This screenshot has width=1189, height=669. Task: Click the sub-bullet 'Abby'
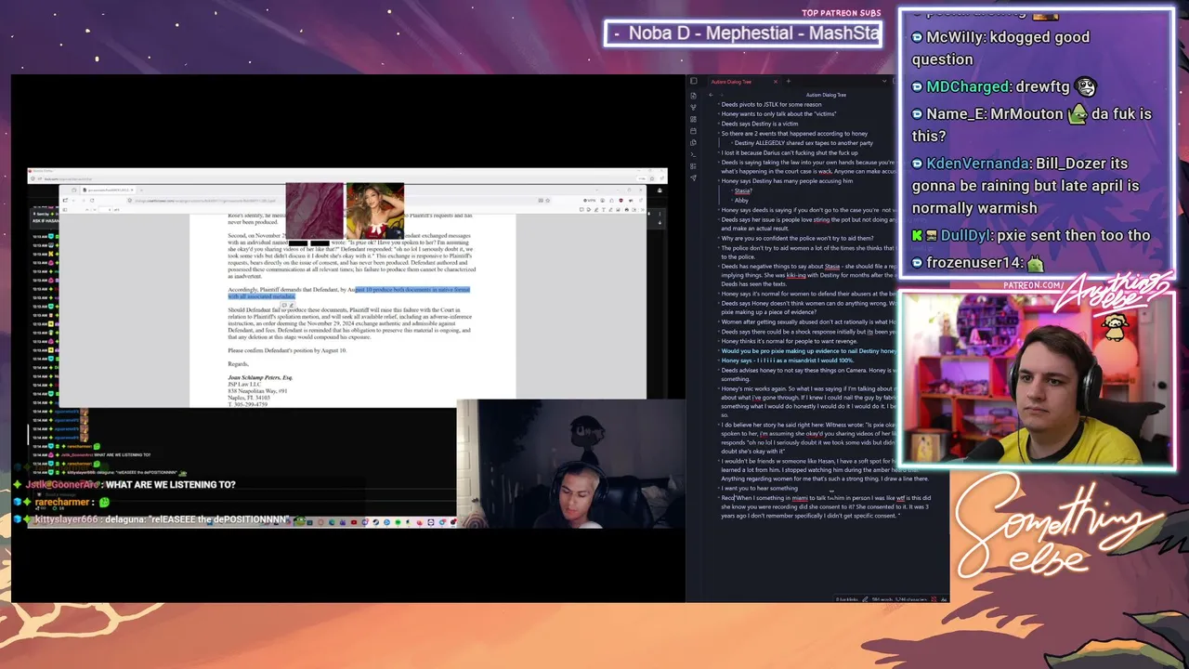[x=740, y=200]
